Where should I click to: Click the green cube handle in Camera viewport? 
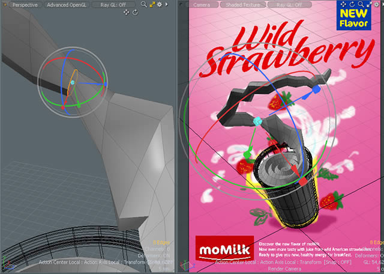[247, 154]
